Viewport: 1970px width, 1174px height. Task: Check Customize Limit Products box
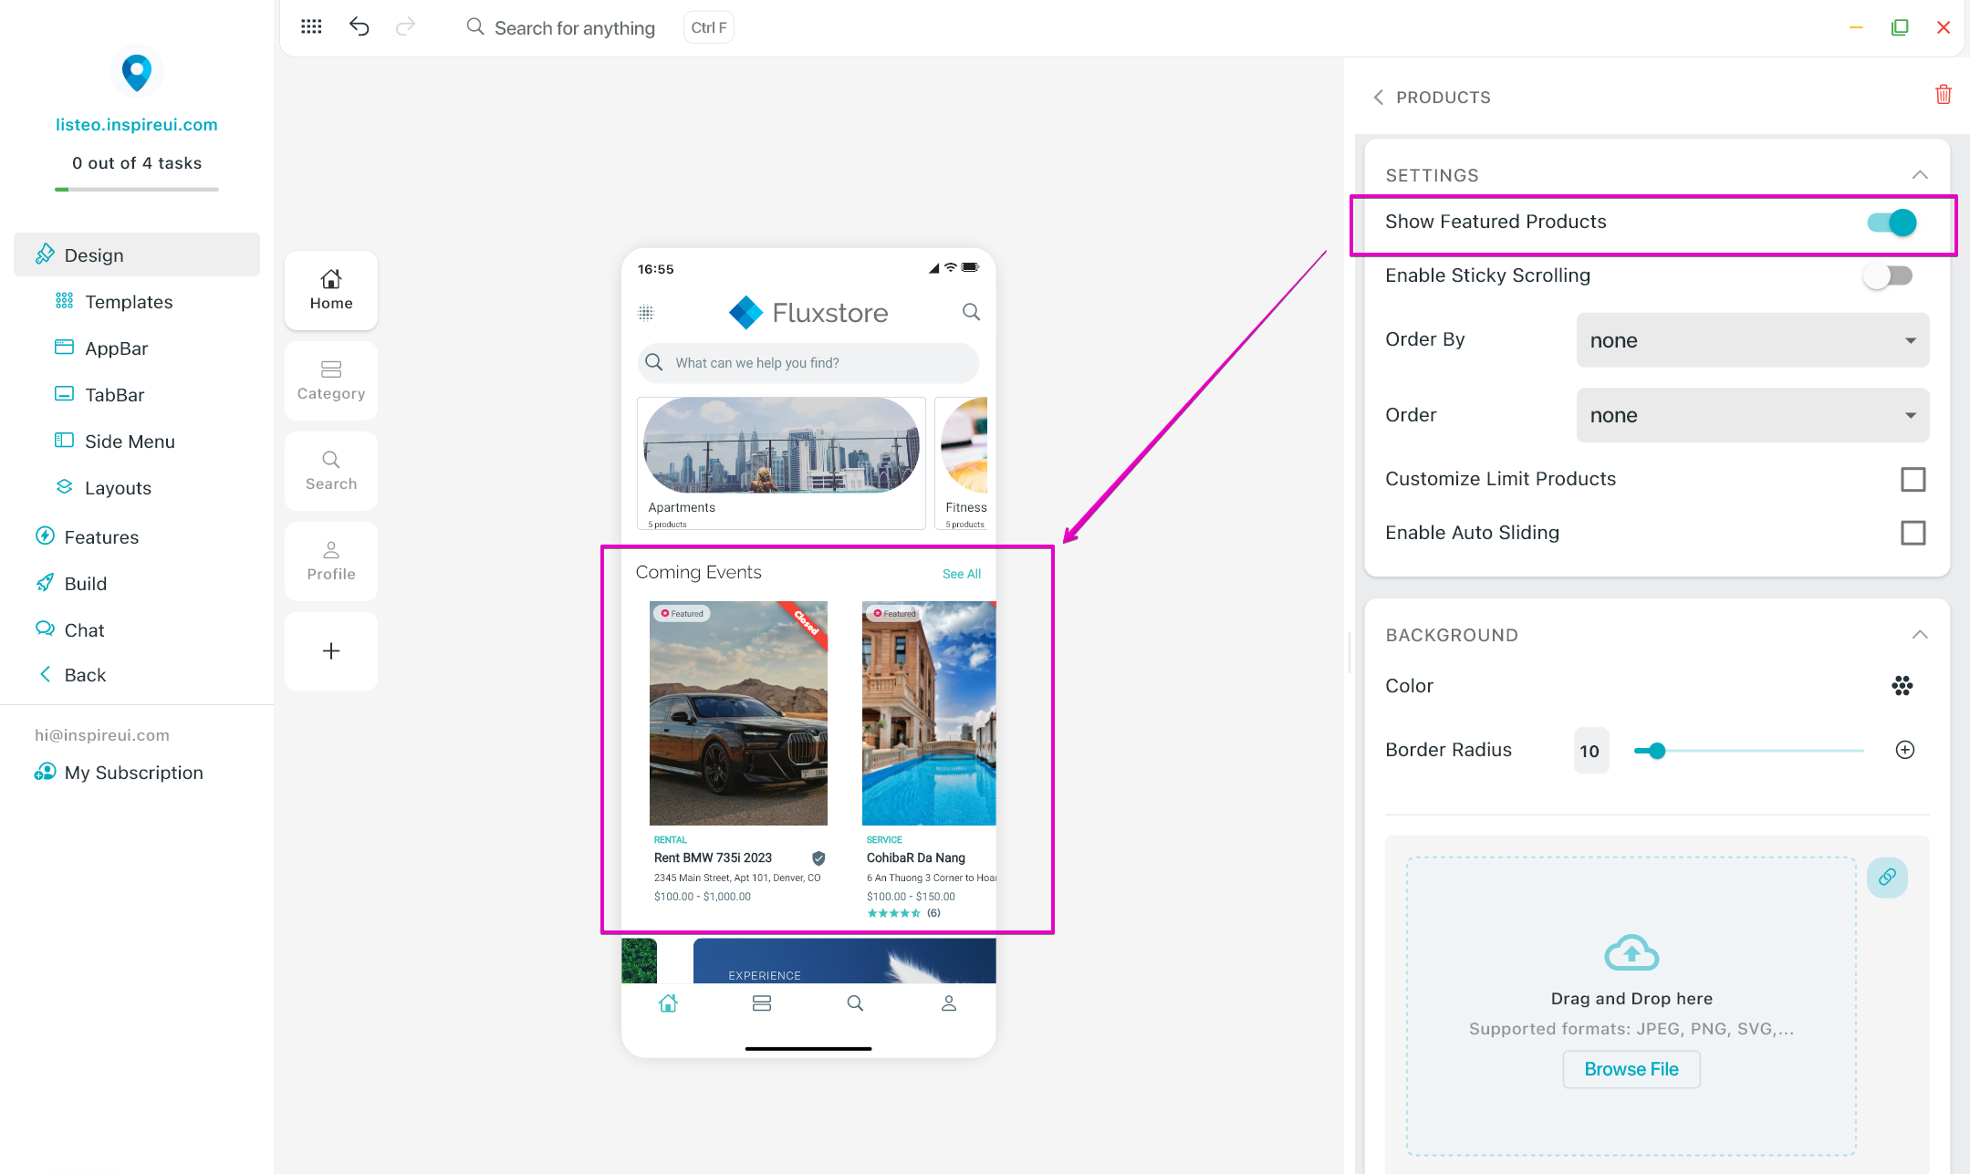(x=1913, y=479)
